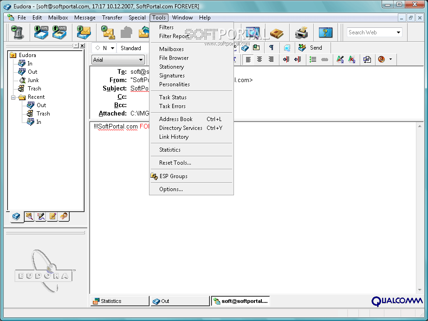Choose Personalities from the Tools menu

(x=191, y=84)
